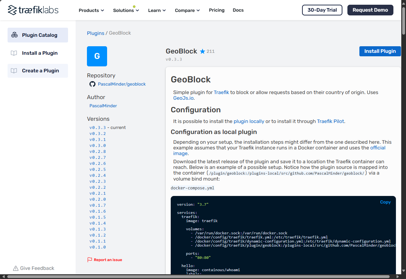Click the Install a Plugin book icon

click(14, 53)
